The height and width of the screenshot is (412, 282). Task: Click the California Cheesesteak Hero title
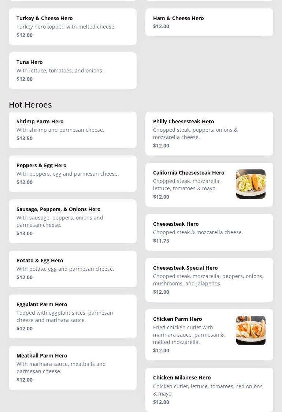coord(189,173)
